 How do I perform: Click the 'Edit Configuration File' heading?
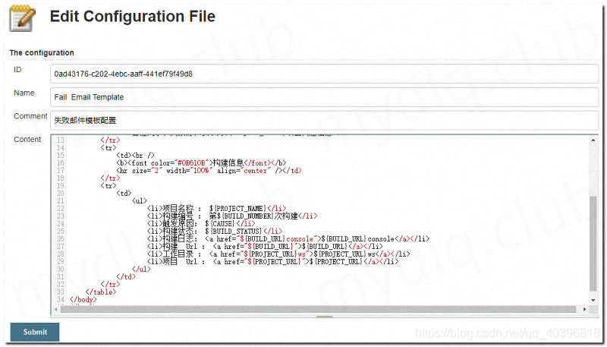[132, 16]
